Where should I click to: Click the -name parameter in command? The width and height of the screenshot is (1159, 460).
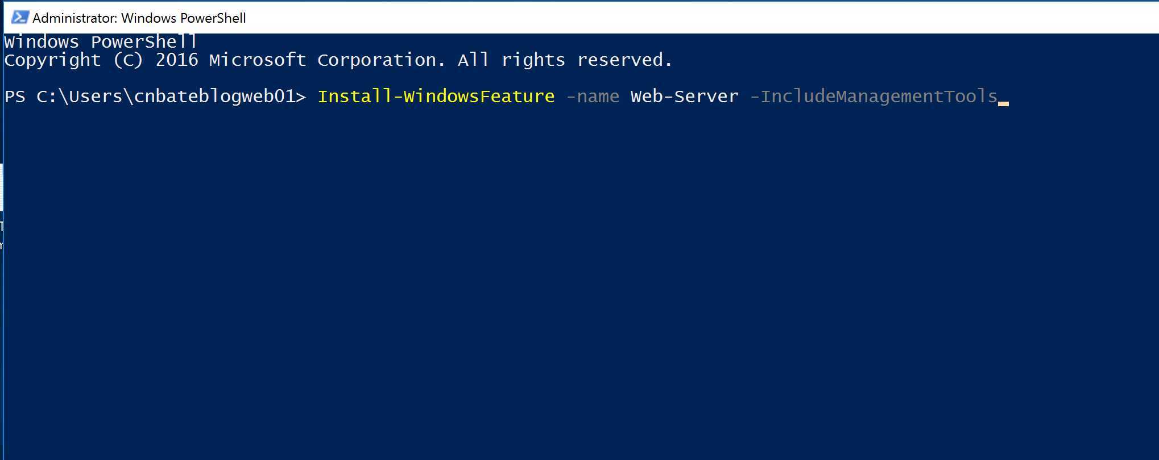tap(593, 96)
